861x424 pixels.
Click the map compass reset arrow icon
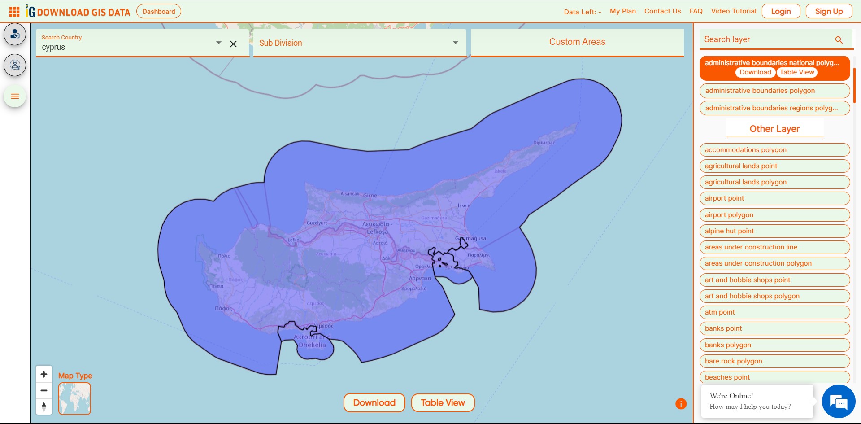43,407
